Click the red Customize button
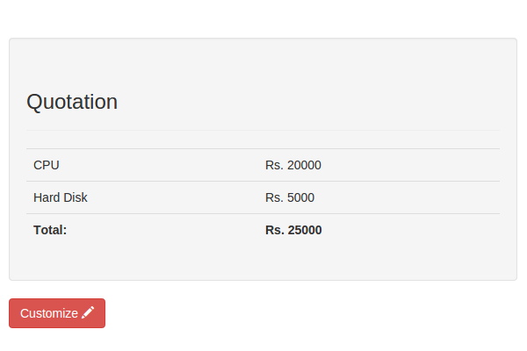Screen dimensions: 527x351 click(x=57, y=313)
